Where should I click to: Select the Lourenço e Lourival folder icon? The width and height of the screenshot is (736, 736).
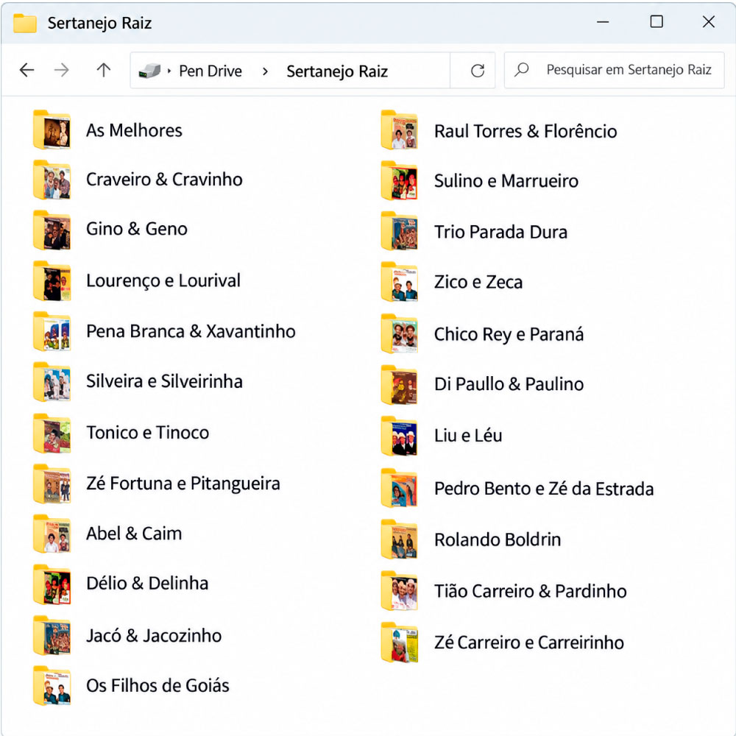point(52,280)
